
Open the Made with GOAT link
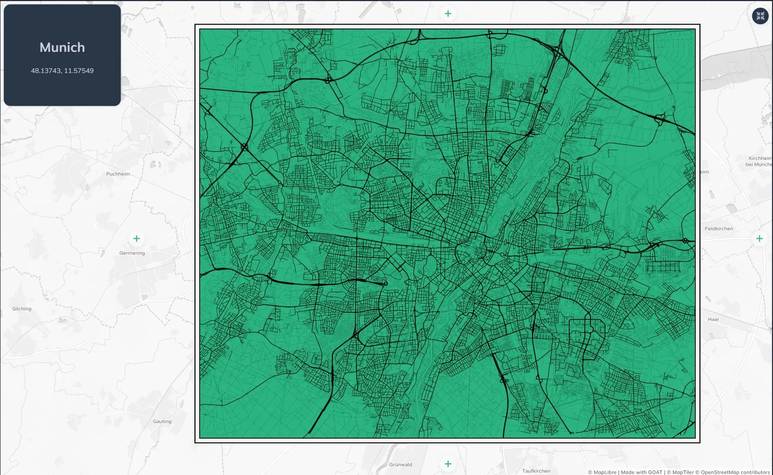642,472
